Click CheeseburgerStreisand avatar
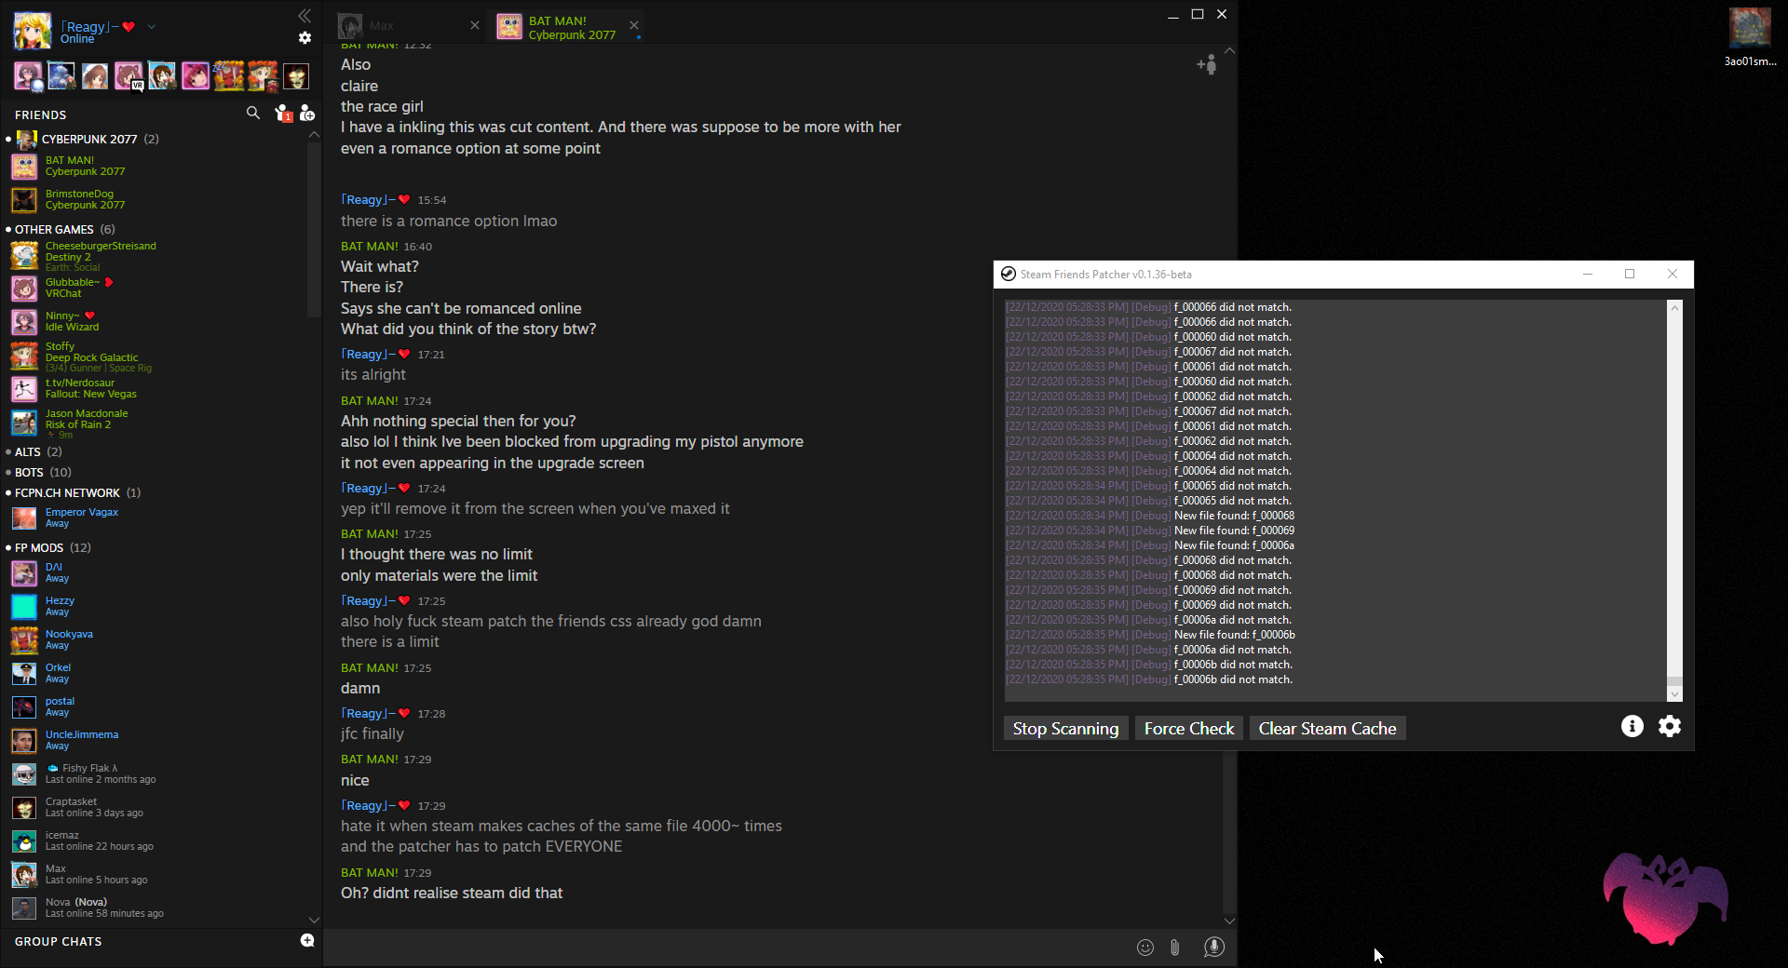The image size is (1788, 968). tap(24, 255)
